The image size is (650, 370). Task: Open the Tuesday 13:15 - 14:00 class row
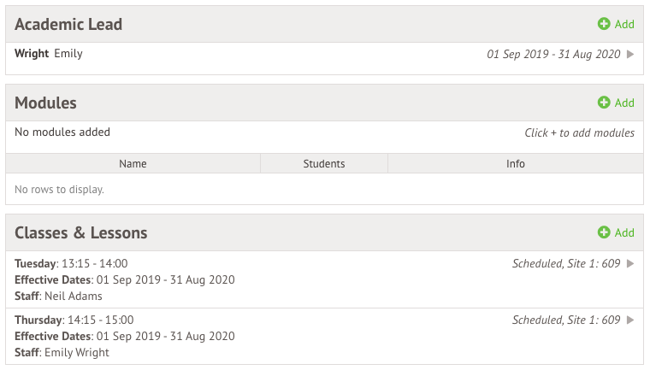point(325,279)
